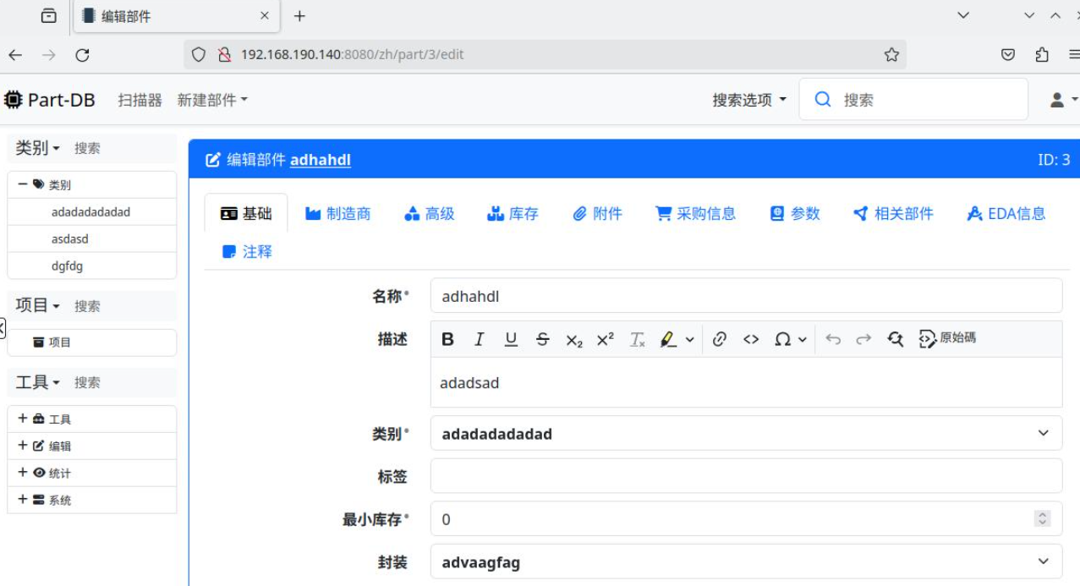Expand the 编辑 tree node
This screenshot has width=1080, height=586.
click(23, 446)
